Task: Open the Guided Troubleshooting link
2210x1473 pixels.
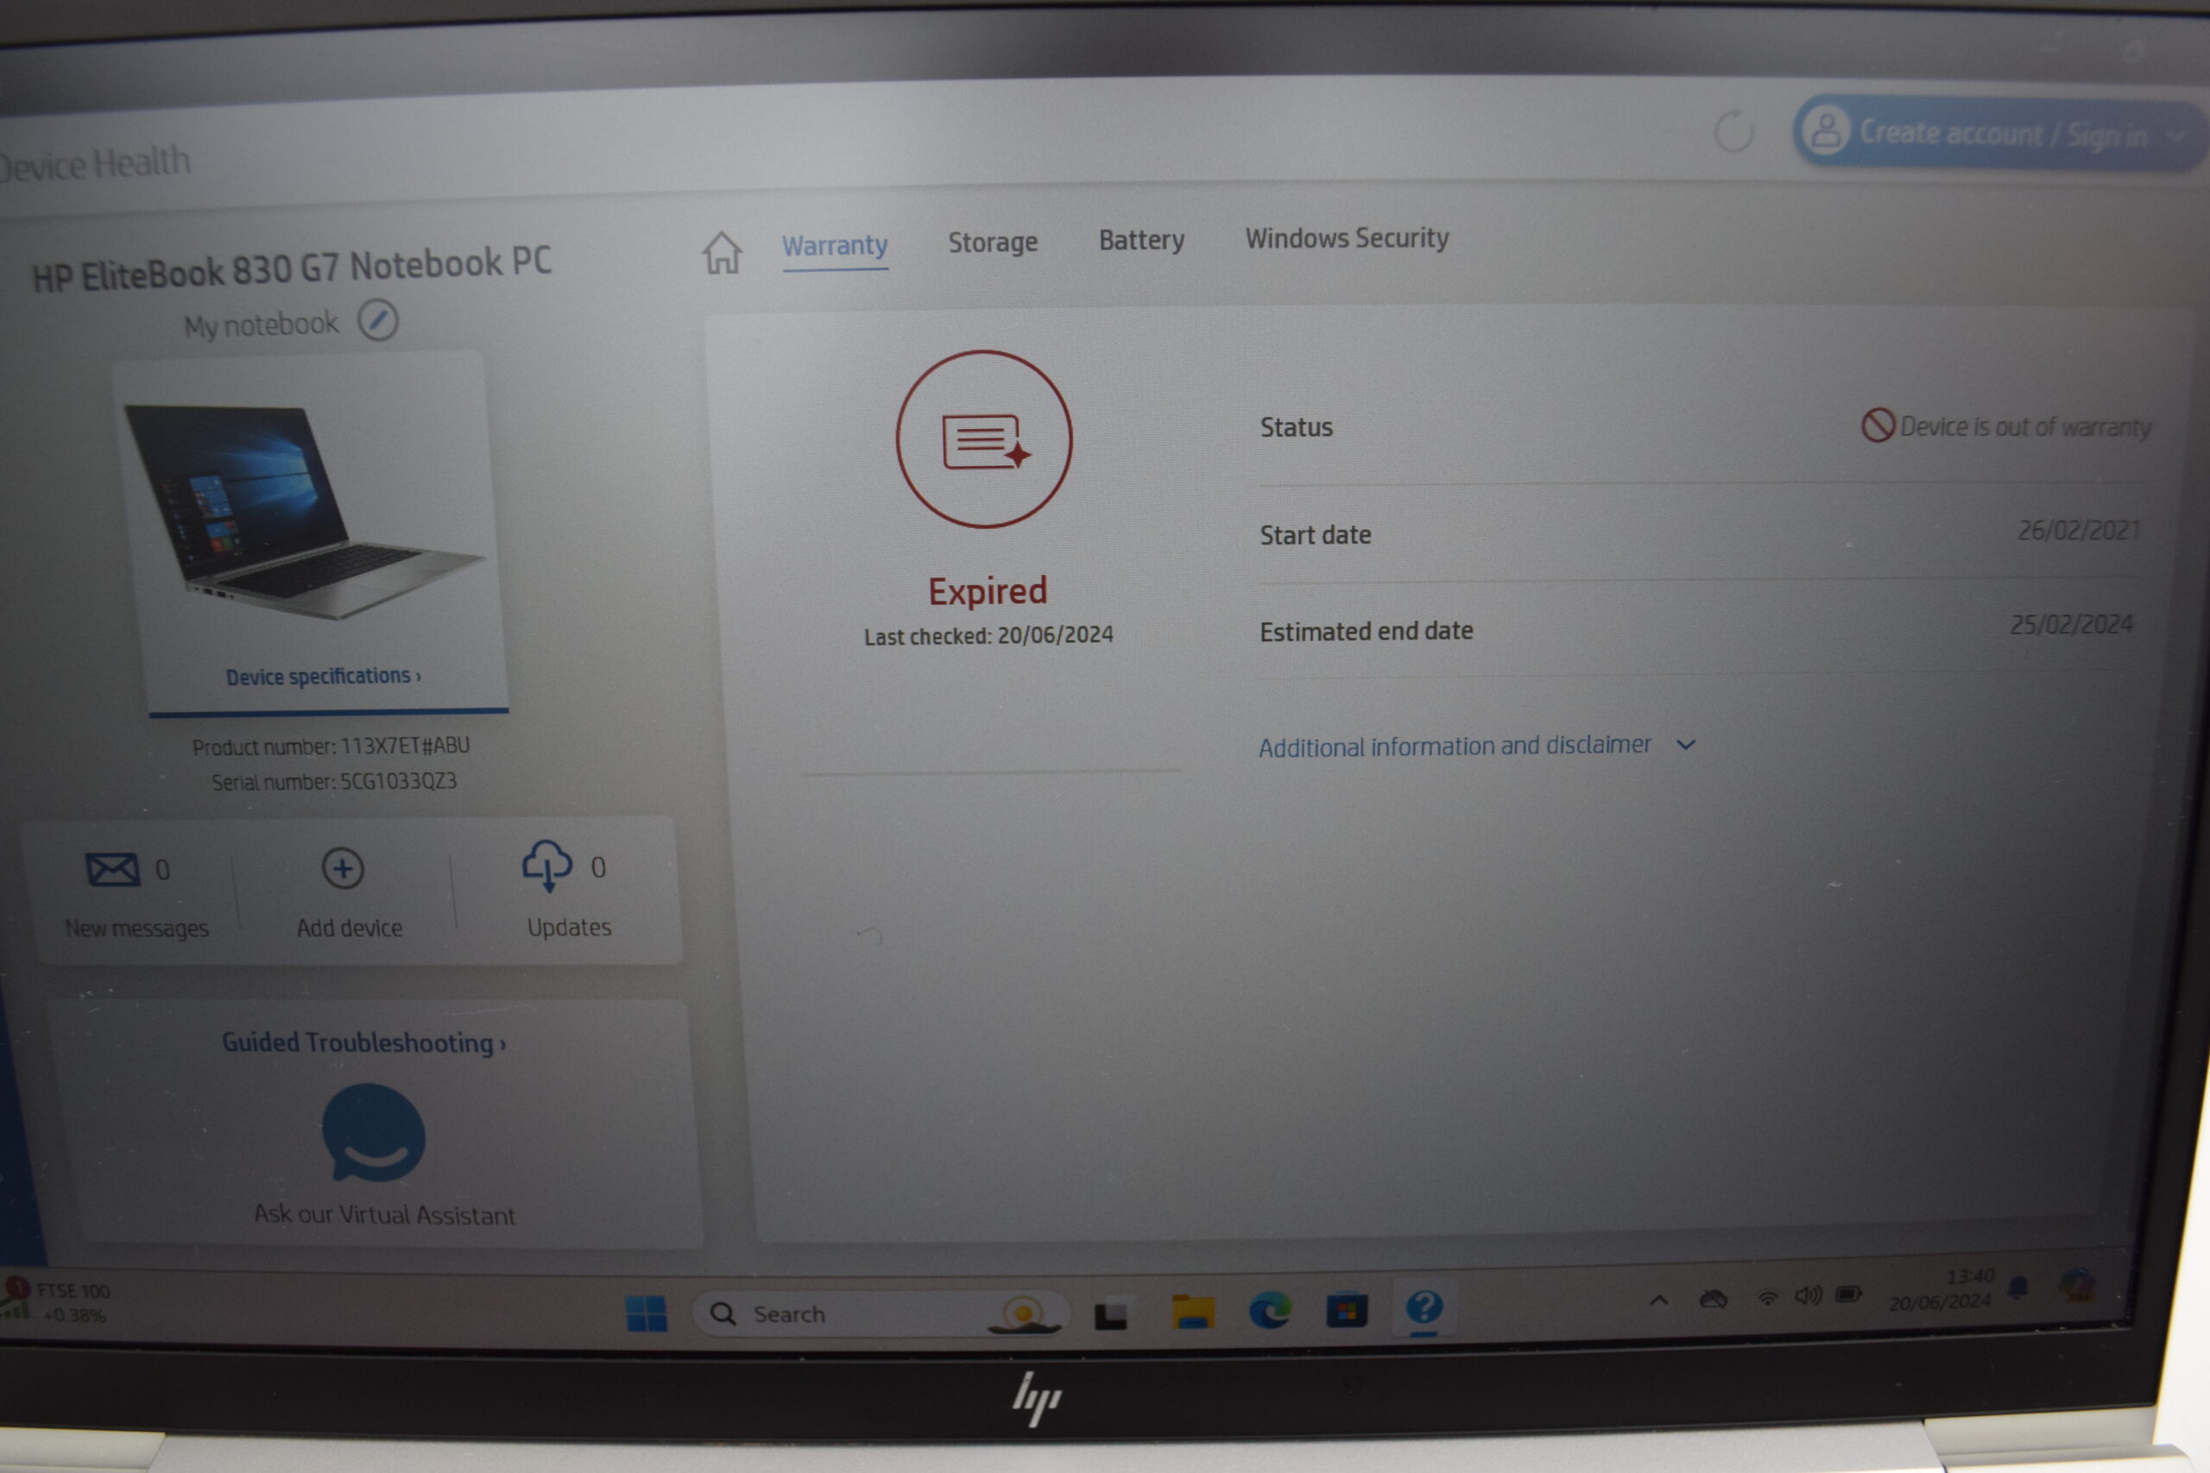Action: pos(363,1042)
